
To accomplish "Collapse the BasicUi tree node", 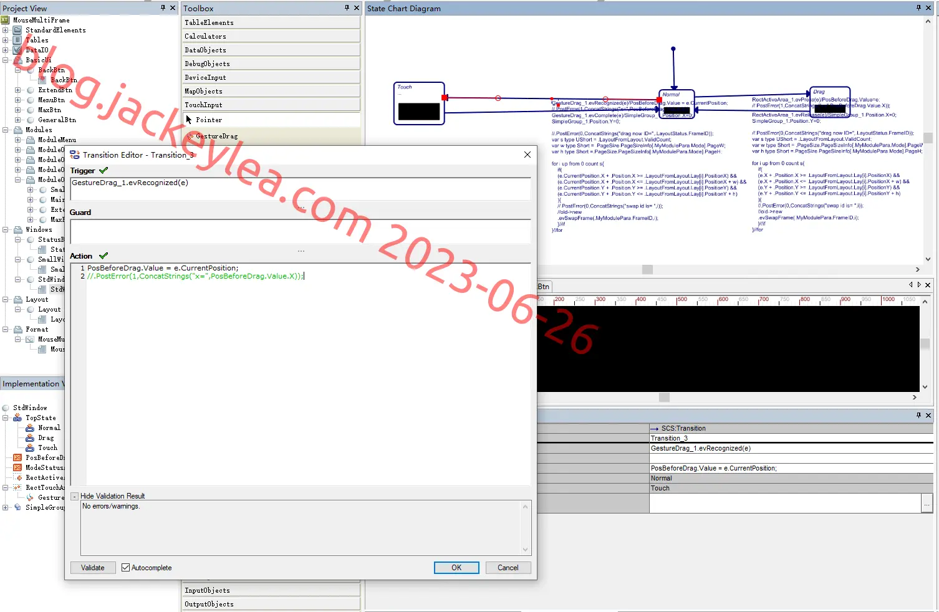I will [x=5, y=60].
